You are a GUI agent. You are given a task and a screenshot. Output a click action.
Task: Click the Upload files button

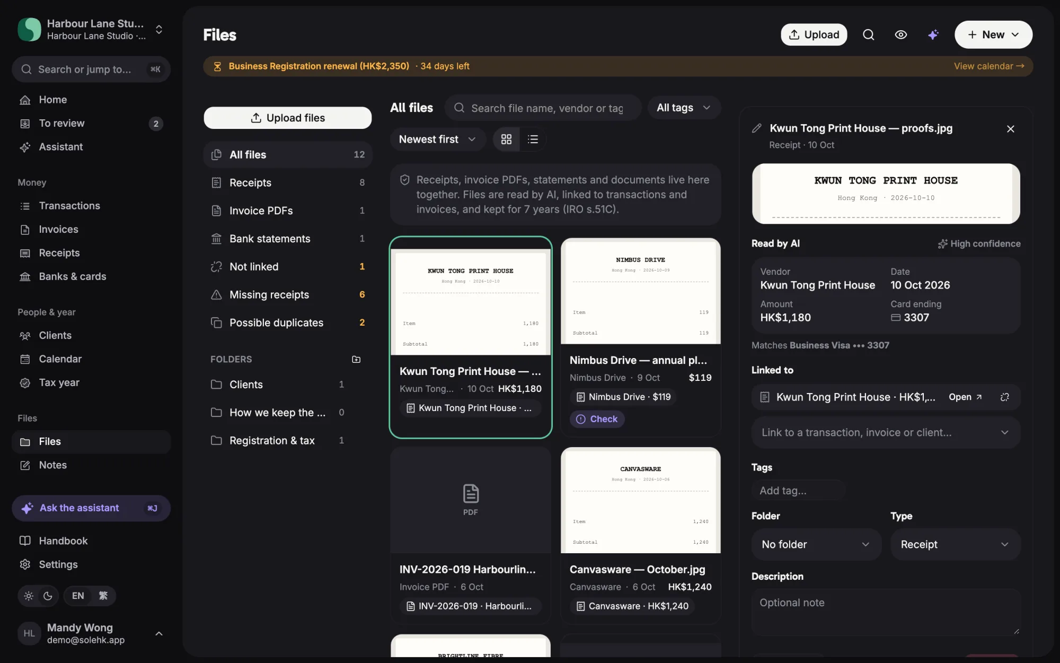pos(287,118)
